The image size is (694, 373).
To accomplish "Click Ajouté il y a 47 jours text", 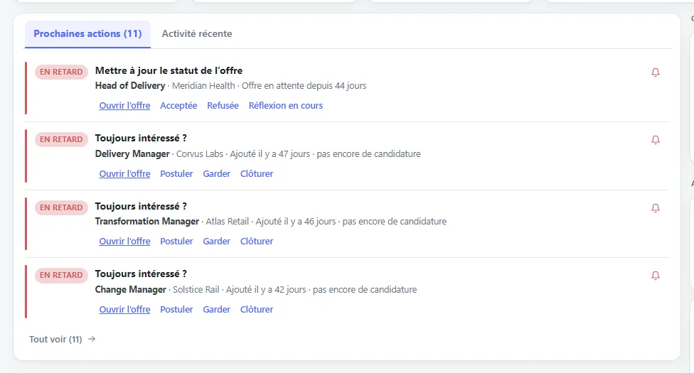I will [x=270, y=154].
